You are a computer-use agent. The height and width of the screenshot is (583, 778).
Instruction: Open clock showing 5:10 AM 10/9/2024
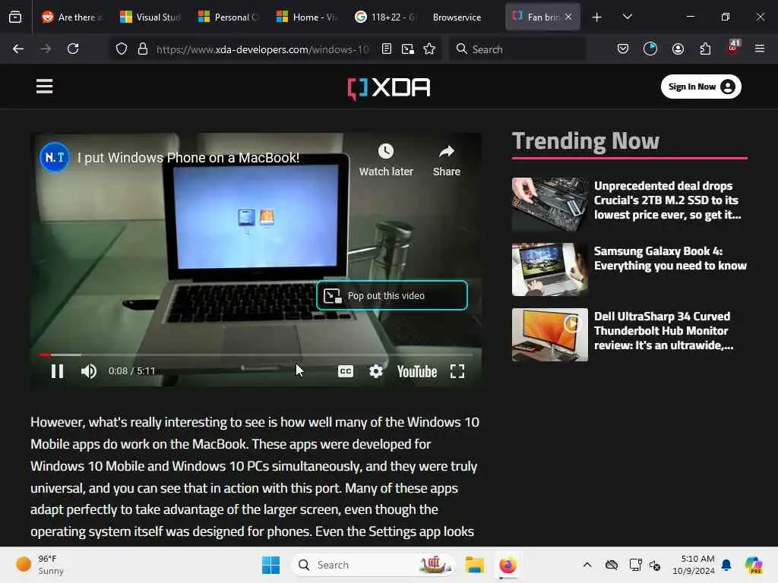[693, 565]
